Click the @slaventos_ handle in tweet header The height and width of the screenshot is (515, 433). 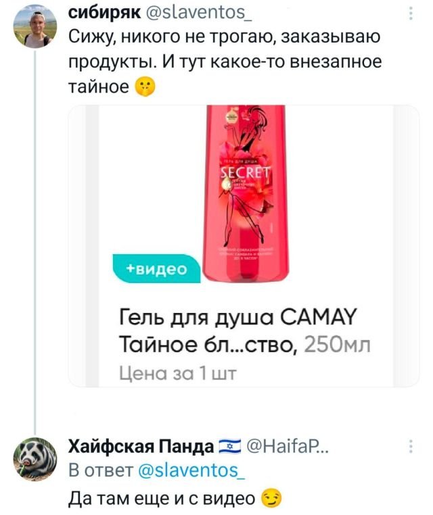(x=199, y=12)
